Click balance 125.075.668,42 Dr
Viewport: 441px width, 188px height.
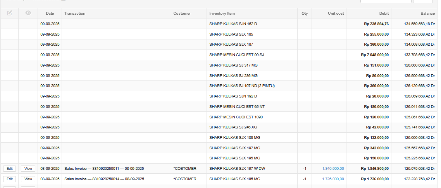[x=419, y=169]
